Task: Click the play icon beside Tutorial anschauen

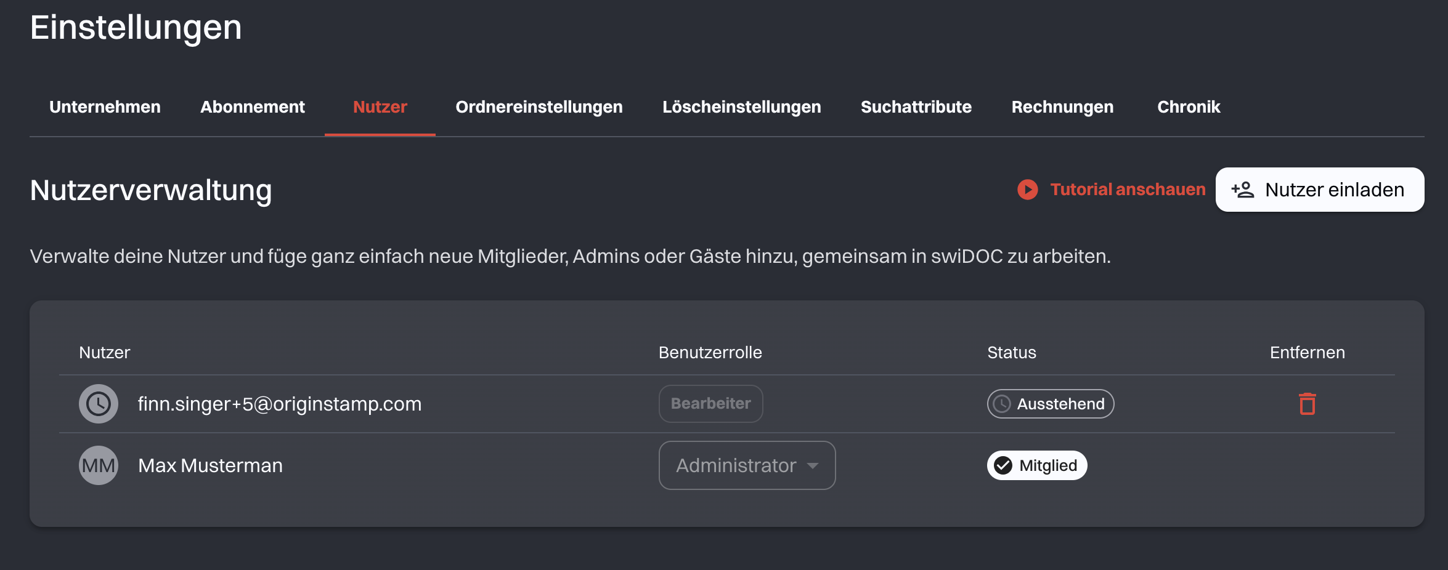Action: tap(1027, 190)
